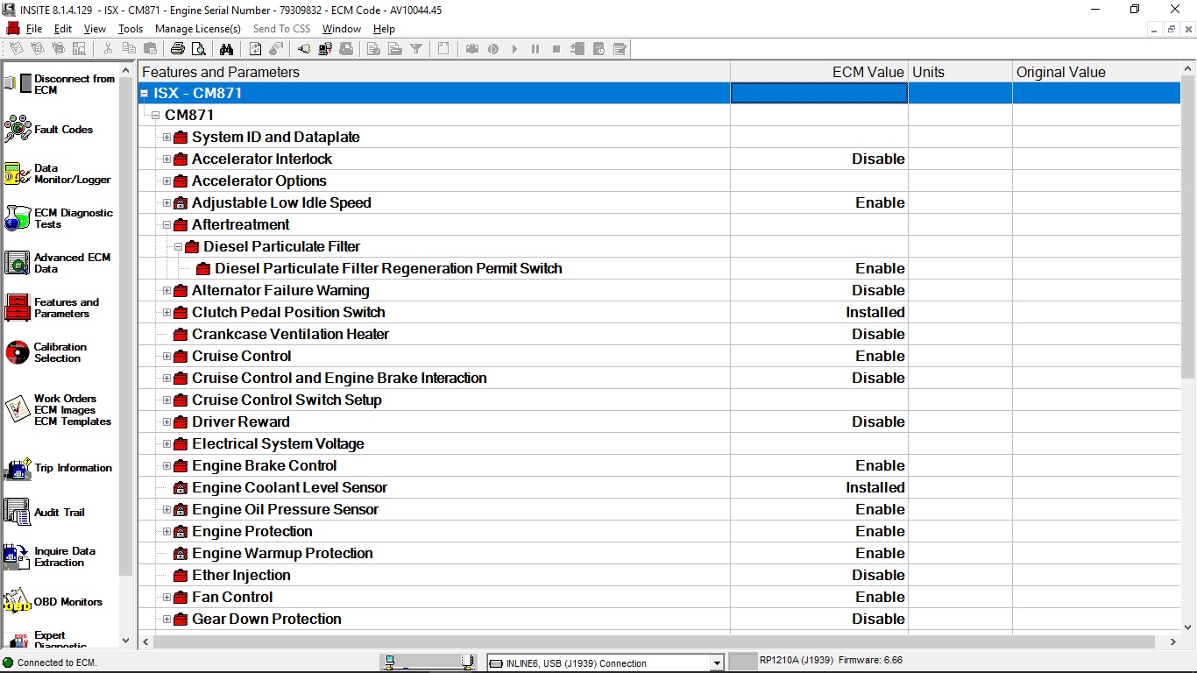Click the Features and Parameters column header

click(434, 72)
